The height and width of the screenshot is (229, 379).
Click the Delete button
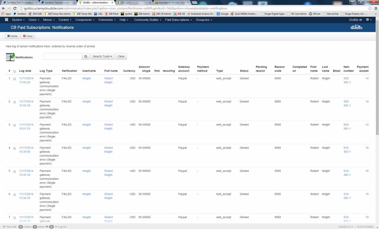[x=12, y=36]
